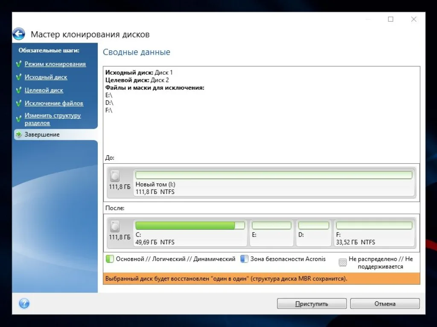Open help via the question mark icon
Image resolution: width=437 pixels, height=327 pixels.
tap(24, 303)
